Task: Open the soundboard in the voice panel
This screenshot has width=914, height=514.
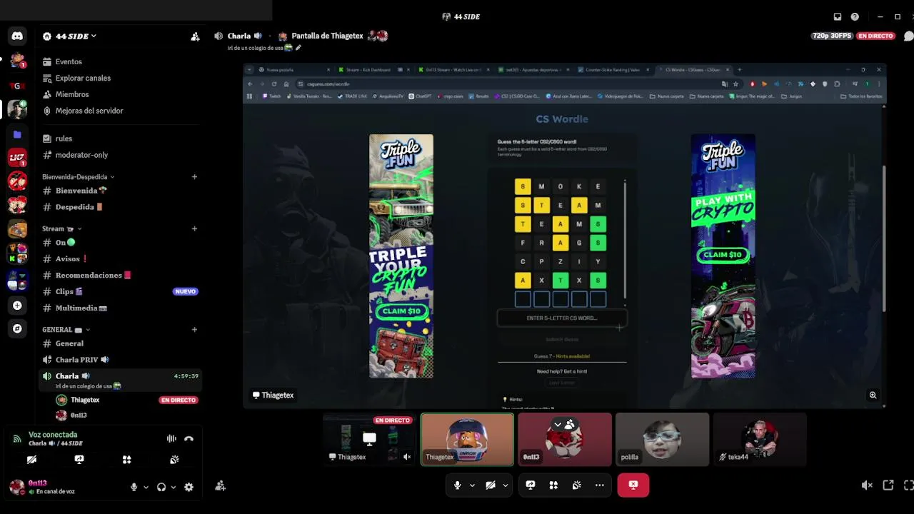Action: pos(174,460)
